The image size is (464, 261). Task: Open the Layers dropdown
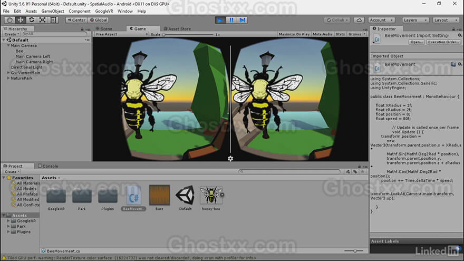tap(415, 20)
